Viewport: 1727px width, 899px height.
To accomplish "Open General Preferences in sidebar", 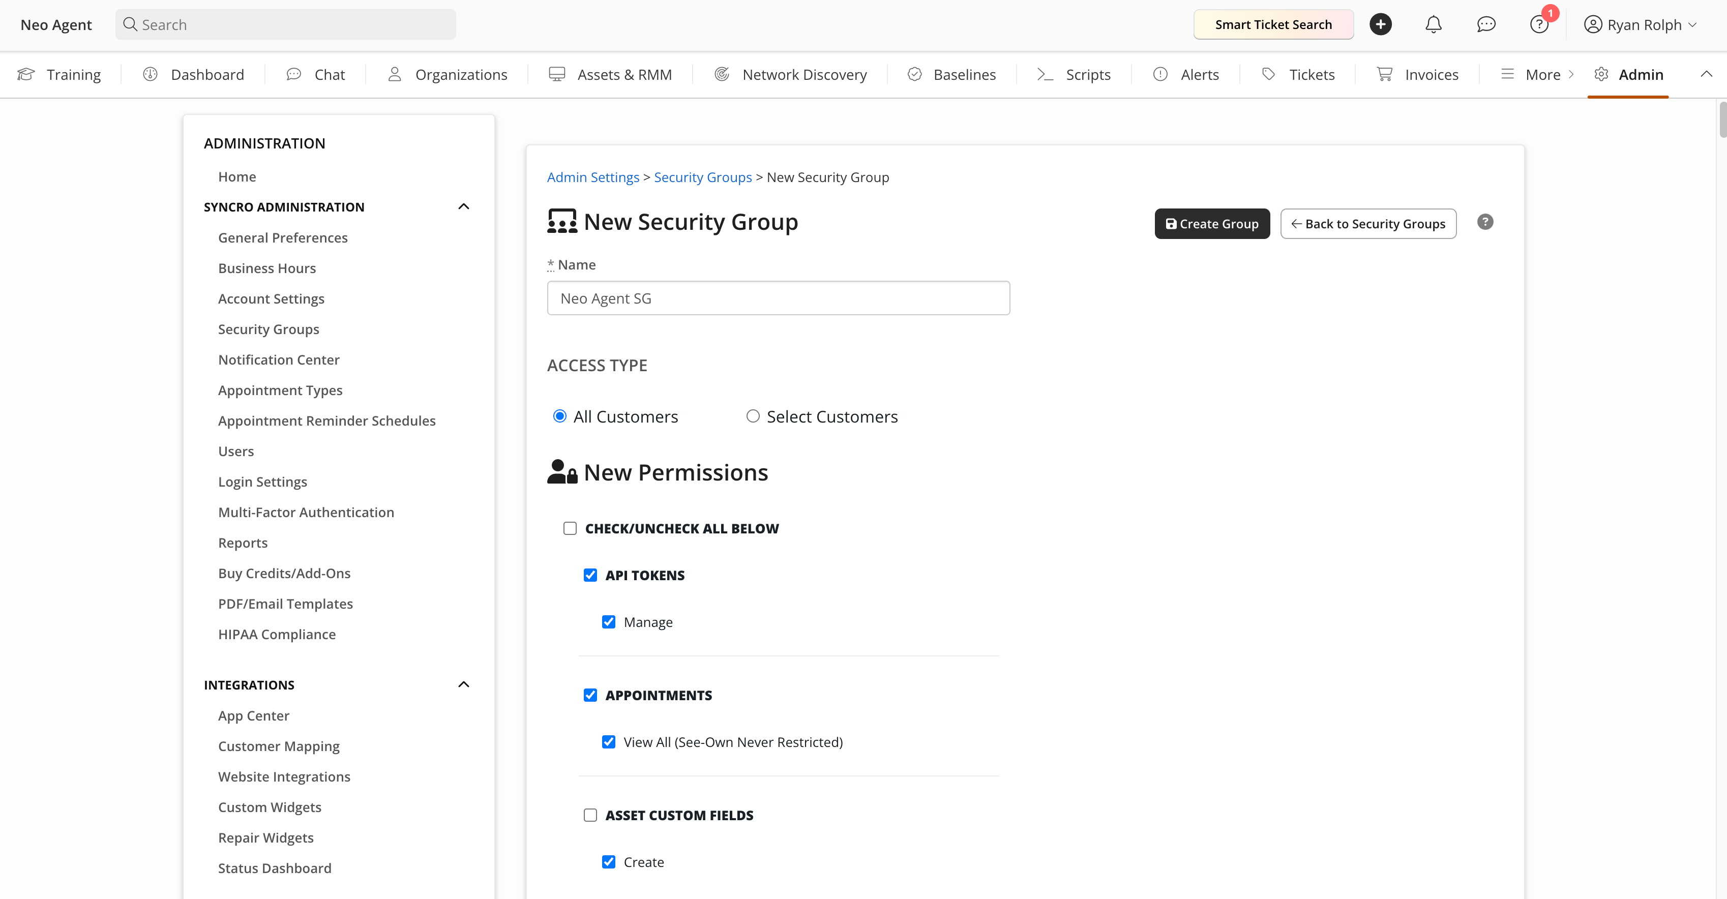I will click(283, 237).
